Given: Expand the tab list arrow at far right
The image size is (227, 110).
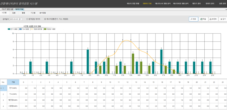Looking at the screenshot, I should (x=226, y=9).
